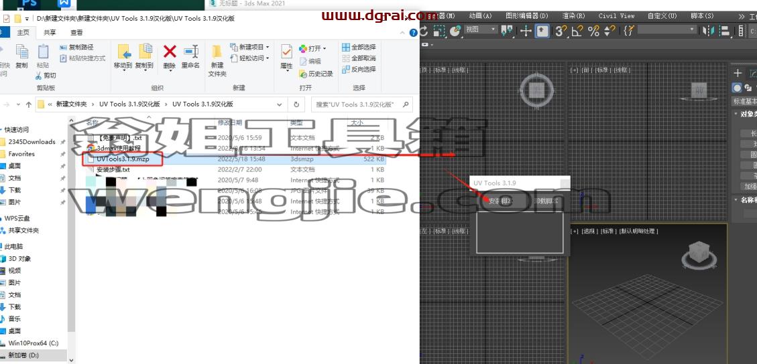Toggle the Keyboard Shortcut Override button
The height and width of the screenshot is (364, 757).
542,31
